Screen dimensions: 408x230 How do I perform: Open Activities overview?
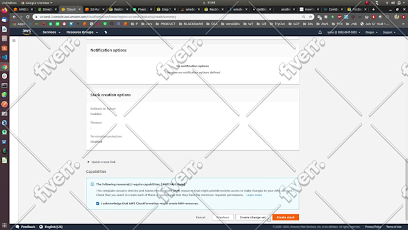(10, 2)
